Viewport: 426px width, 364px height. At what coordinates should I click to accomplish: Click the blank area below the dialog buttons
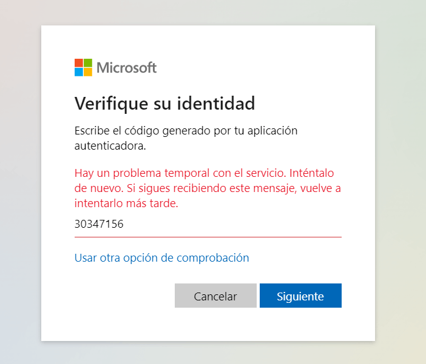click(208, 324)
